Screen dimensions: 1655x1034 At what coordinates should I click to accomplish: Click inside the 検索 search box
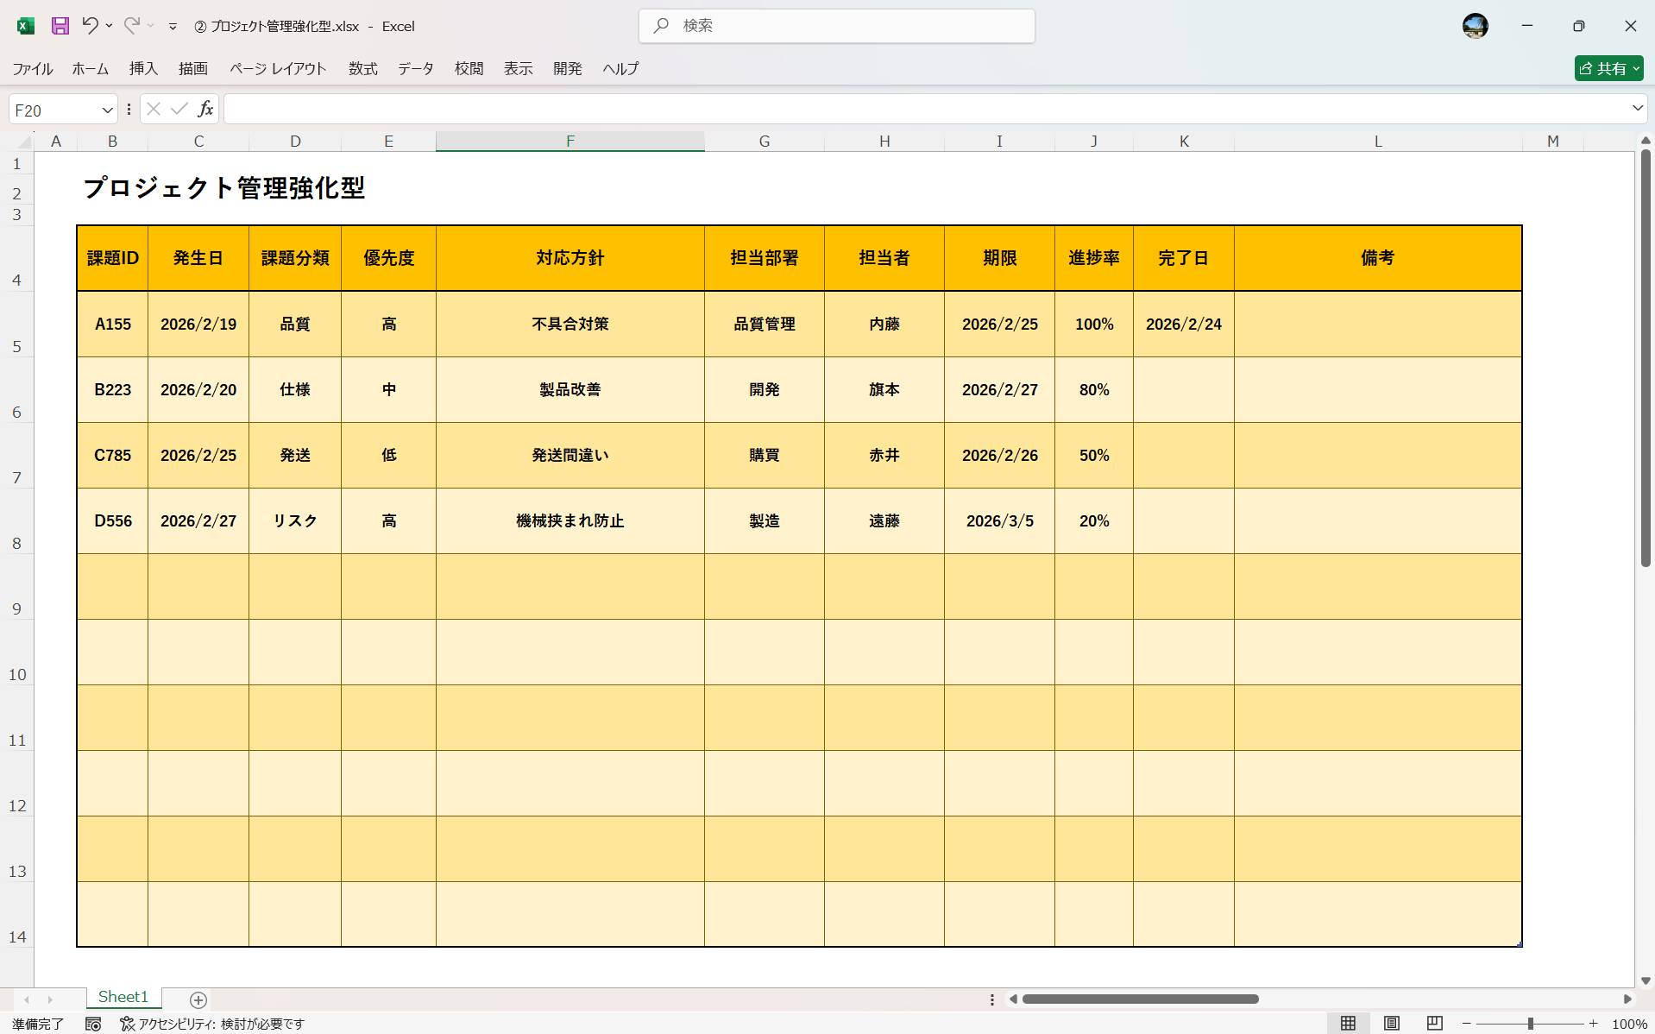tap(836, 26)
